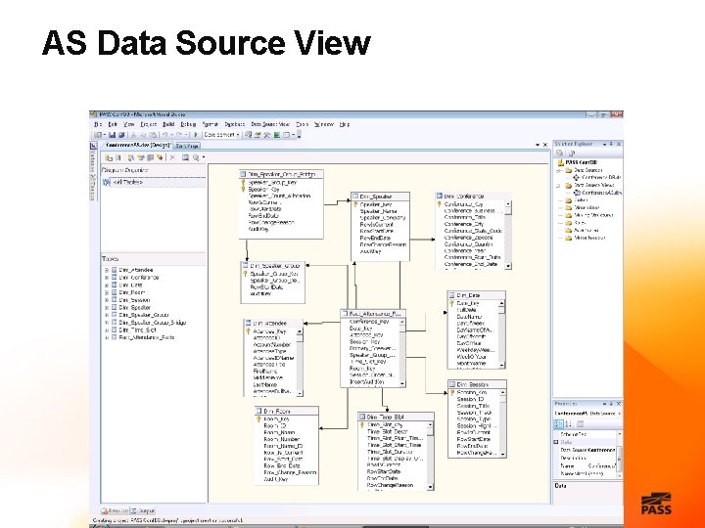The image size is (705, 528).
Task: Click the Dim_Speaker_Group table header in diagram
Action: click(x=273, y=265)
